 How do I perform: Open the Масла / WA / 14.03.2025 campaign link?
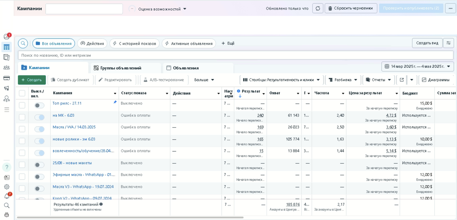click(x=74, y=127)
